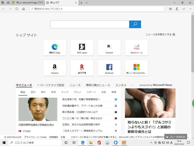
Task: Open the Amazon top site tile
Action: click(x=55, y=68)
